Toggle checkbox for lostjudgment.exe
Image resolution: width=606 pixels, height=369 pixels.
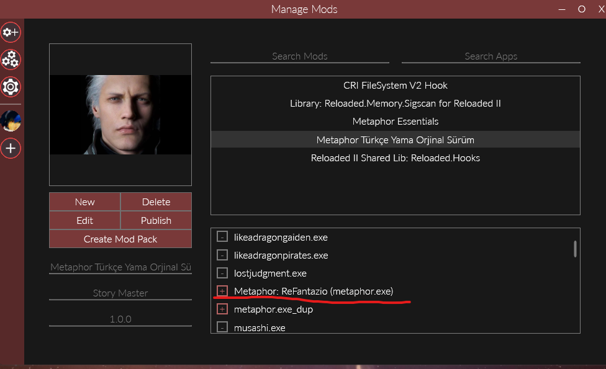[222, 273]
